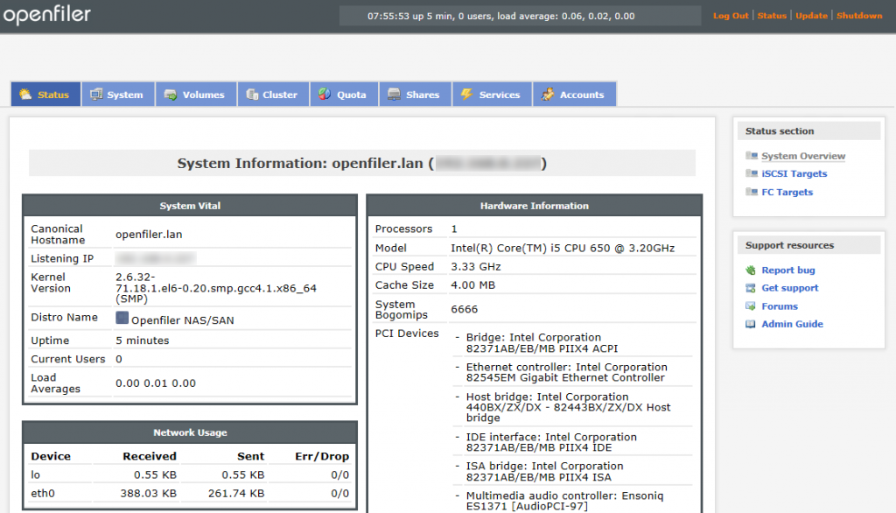
Task: Click the icon next to Forums
Action: coord(751,306)
